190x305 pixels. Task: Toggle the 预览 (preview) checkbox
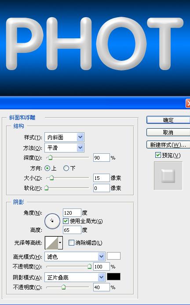click(158, 155)
